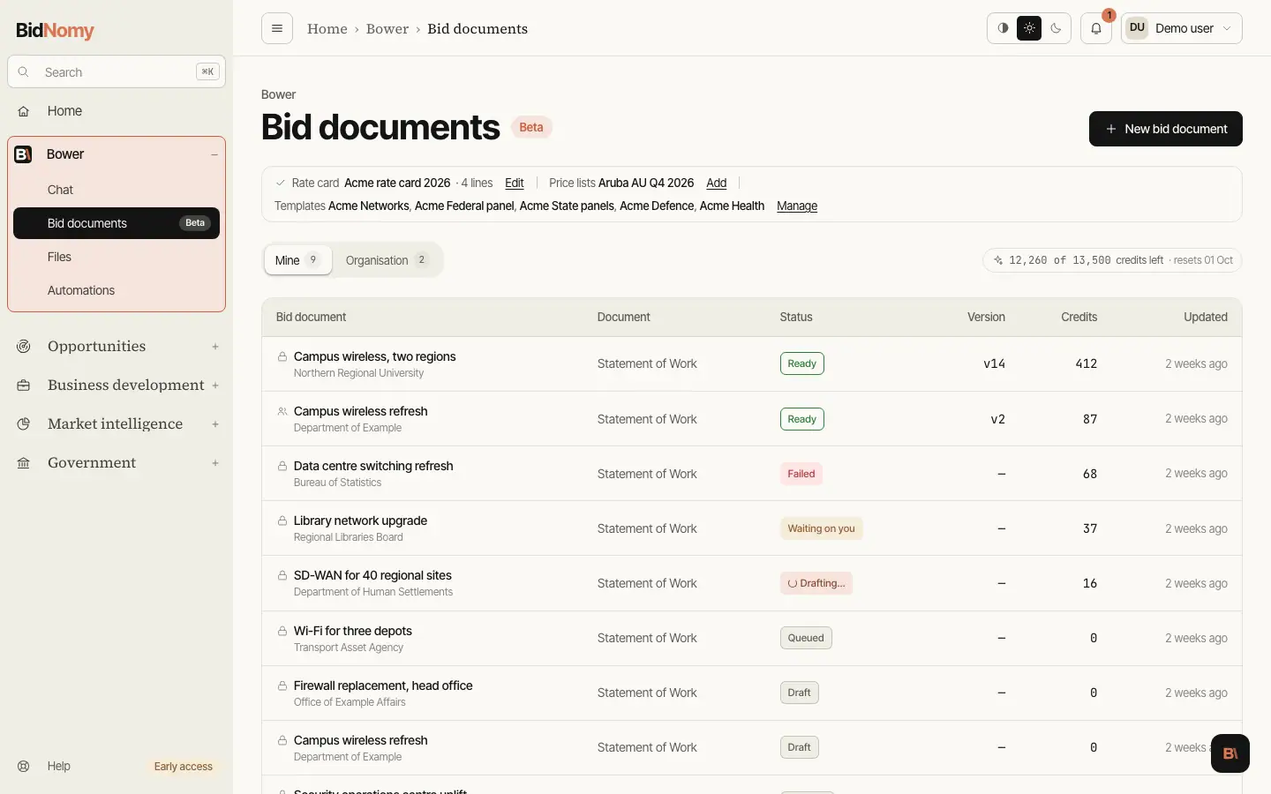
Task: Open the Bower assistant floating button
Action: click(1230, 753)
